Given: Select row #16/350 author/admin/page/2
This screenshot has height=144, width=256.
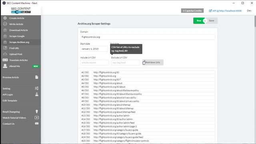Looking at the screenshot, I should (148, 126).
